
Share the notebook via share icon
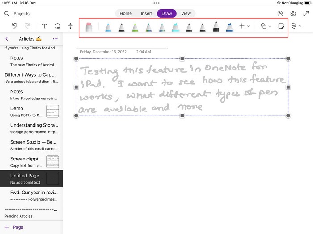[280, 13]
